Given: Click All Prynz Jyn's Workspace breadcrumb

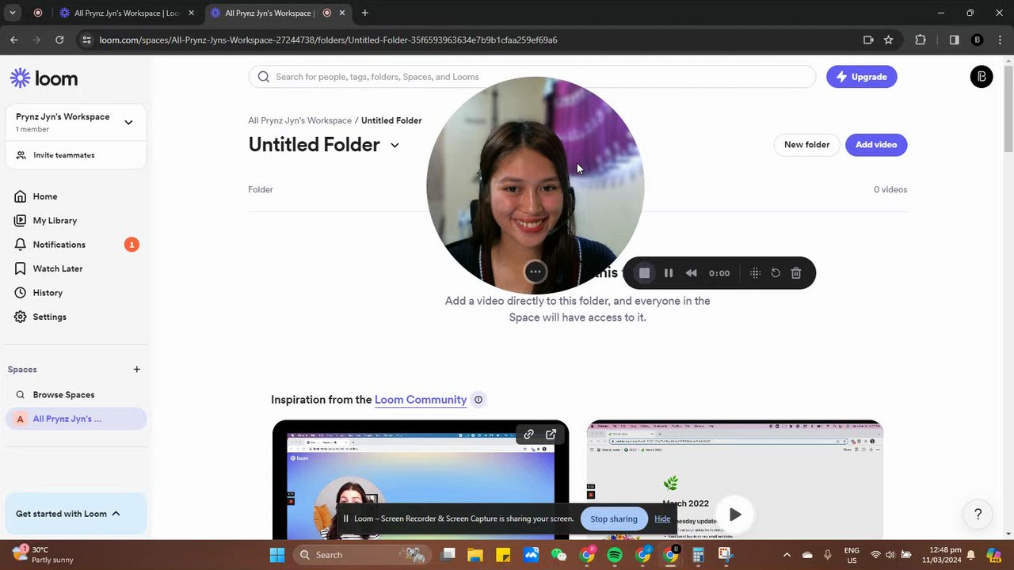Looking at the screenshot, I should 299,120.
